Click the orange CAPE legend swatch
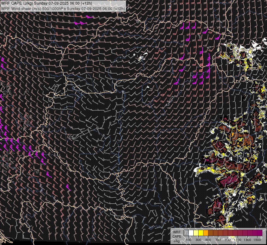The width and height of the screenshot is (267, 245). pos(206,233)
